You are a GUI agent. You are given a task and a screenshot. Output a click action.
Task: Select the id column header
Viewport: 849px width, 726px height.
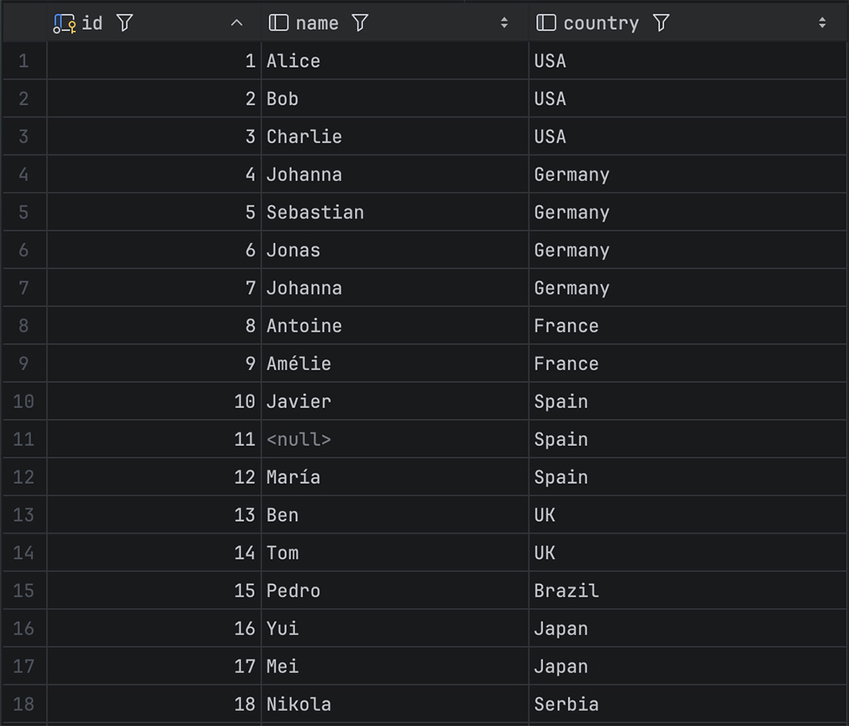[92, 23]
